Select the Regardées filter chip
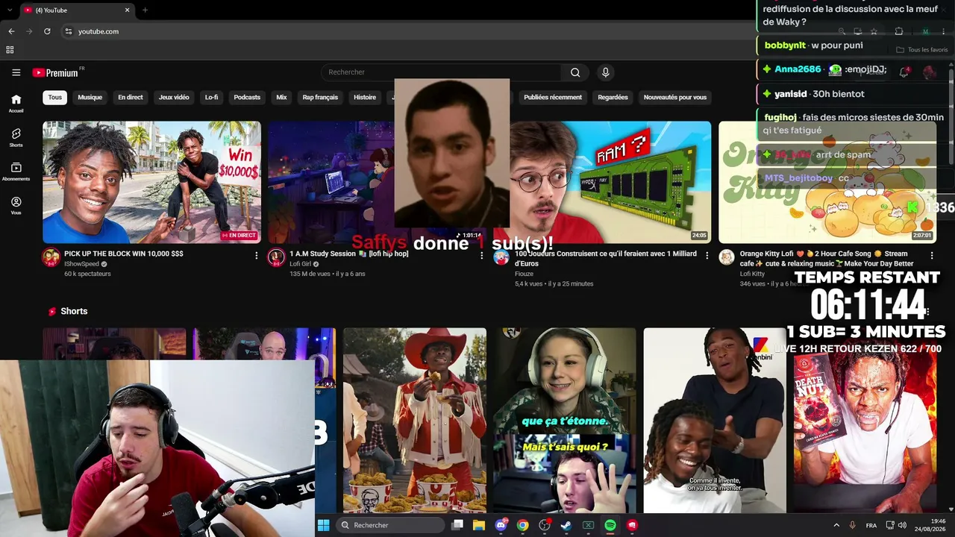Screen dimensions: 955x537 pos(613,97)
